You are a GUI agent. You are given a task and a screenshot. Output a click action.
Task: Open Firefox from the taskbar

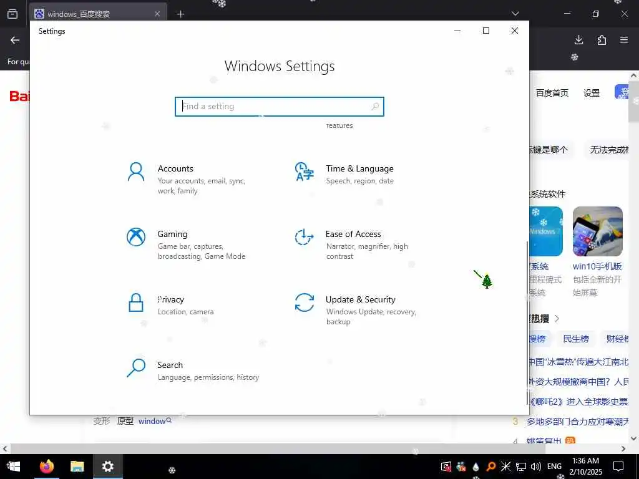pos(47,467)
